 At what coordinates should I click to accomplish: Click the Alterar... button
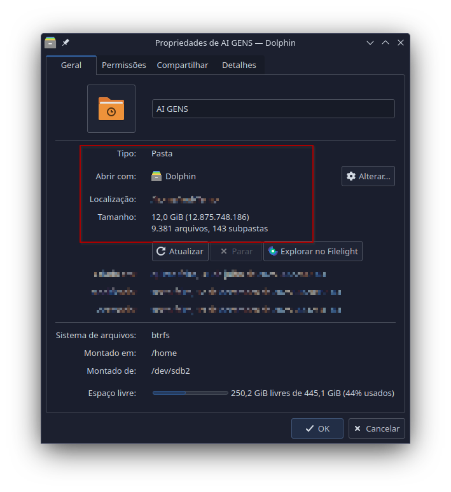(368, 176)
